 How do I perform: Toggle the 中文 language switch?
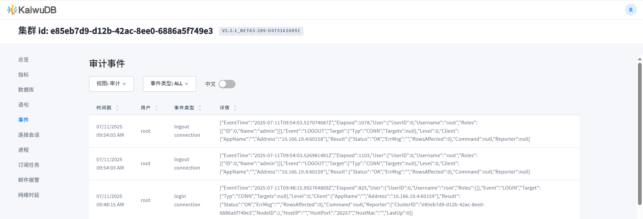coord(227,84)
